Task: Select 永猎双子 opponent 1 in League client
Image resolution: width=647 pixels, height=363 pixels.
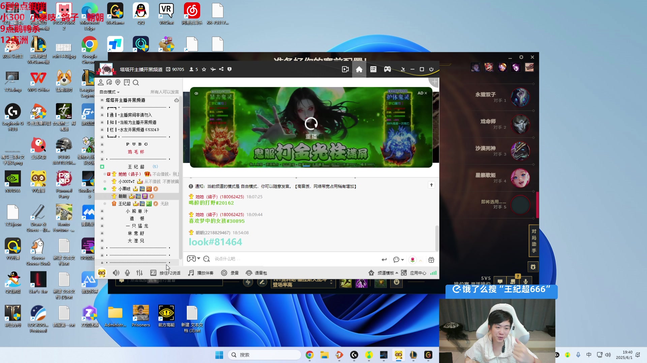Action: pos(502,97)
